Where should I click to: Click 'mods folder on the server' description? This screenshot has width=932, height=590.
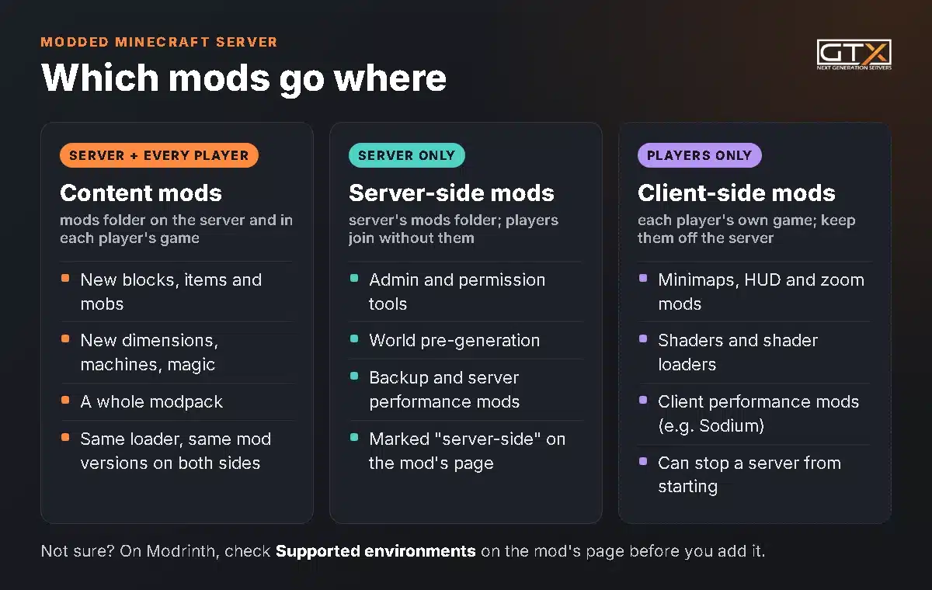pyautogui.click(x=176, y=229)
